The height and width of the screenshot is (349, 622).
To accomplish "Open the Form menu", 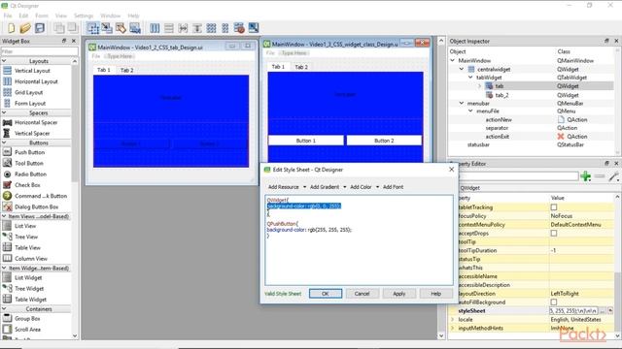I will (x=42, y=16).
